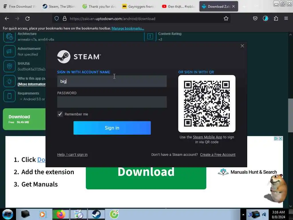Viewport: 293px width, 220px height.
Task: Open the Coc Coc browser taskbar icon
Action: (x=114, y=214)
